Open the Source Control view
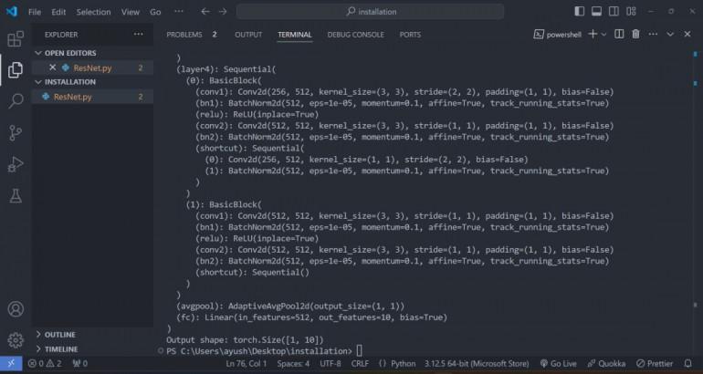The image size is (703, 374). (16, 132)
